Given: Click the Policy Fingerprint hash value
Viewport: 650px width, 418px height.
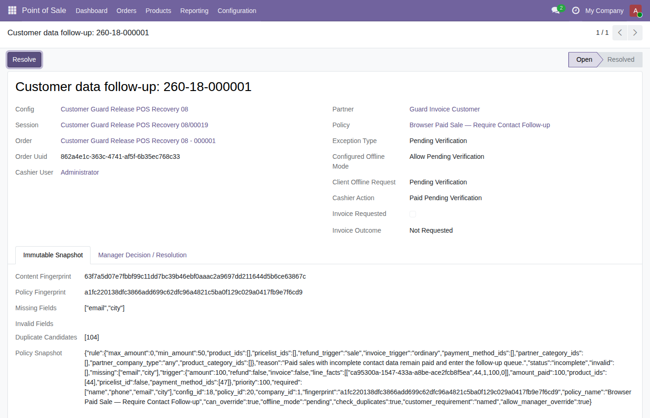Looking at the screenshot, I should (194, 292).
